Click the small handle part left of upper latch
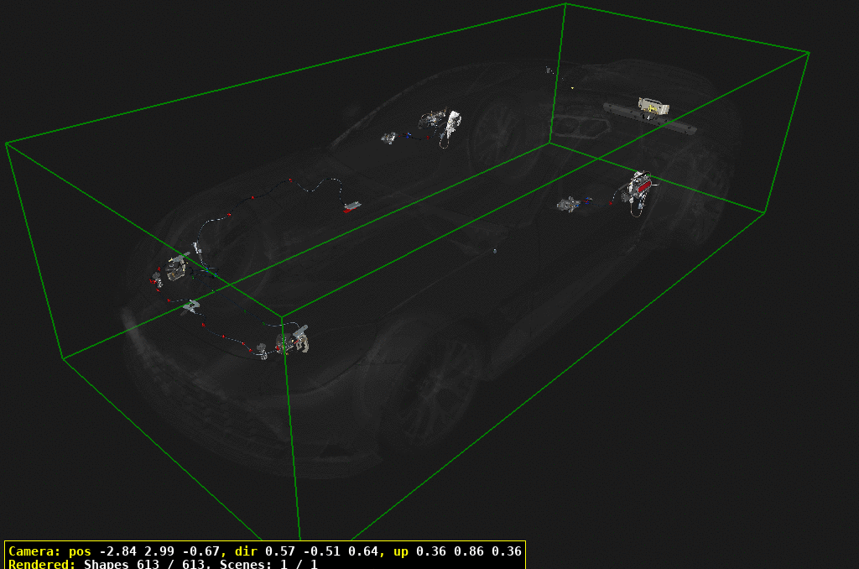This screenshot has height=569, width=859. coord(389,137)
